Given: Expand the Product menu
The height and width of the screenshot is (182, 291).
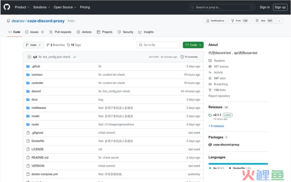Looking at the screenshot, I should pos(22,7).
